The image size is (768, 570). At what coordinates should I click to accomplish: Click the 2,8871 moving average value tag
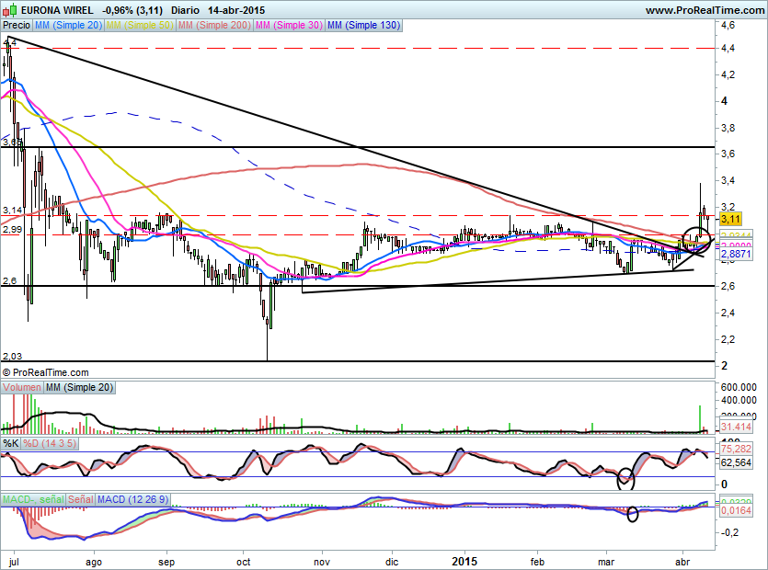coord(733,253)
